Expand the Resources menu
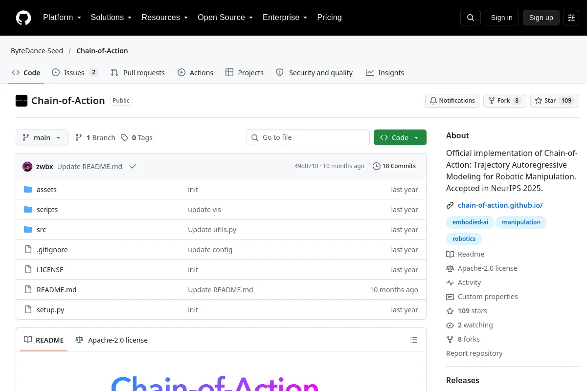Viewport: 587px width, 391px height. point(165,18)
